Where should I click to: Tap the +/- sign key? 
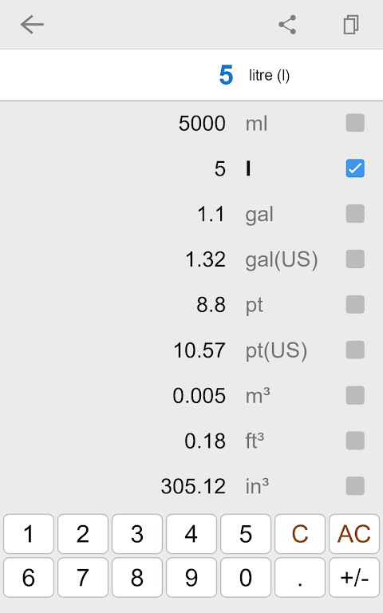(354, 577)
